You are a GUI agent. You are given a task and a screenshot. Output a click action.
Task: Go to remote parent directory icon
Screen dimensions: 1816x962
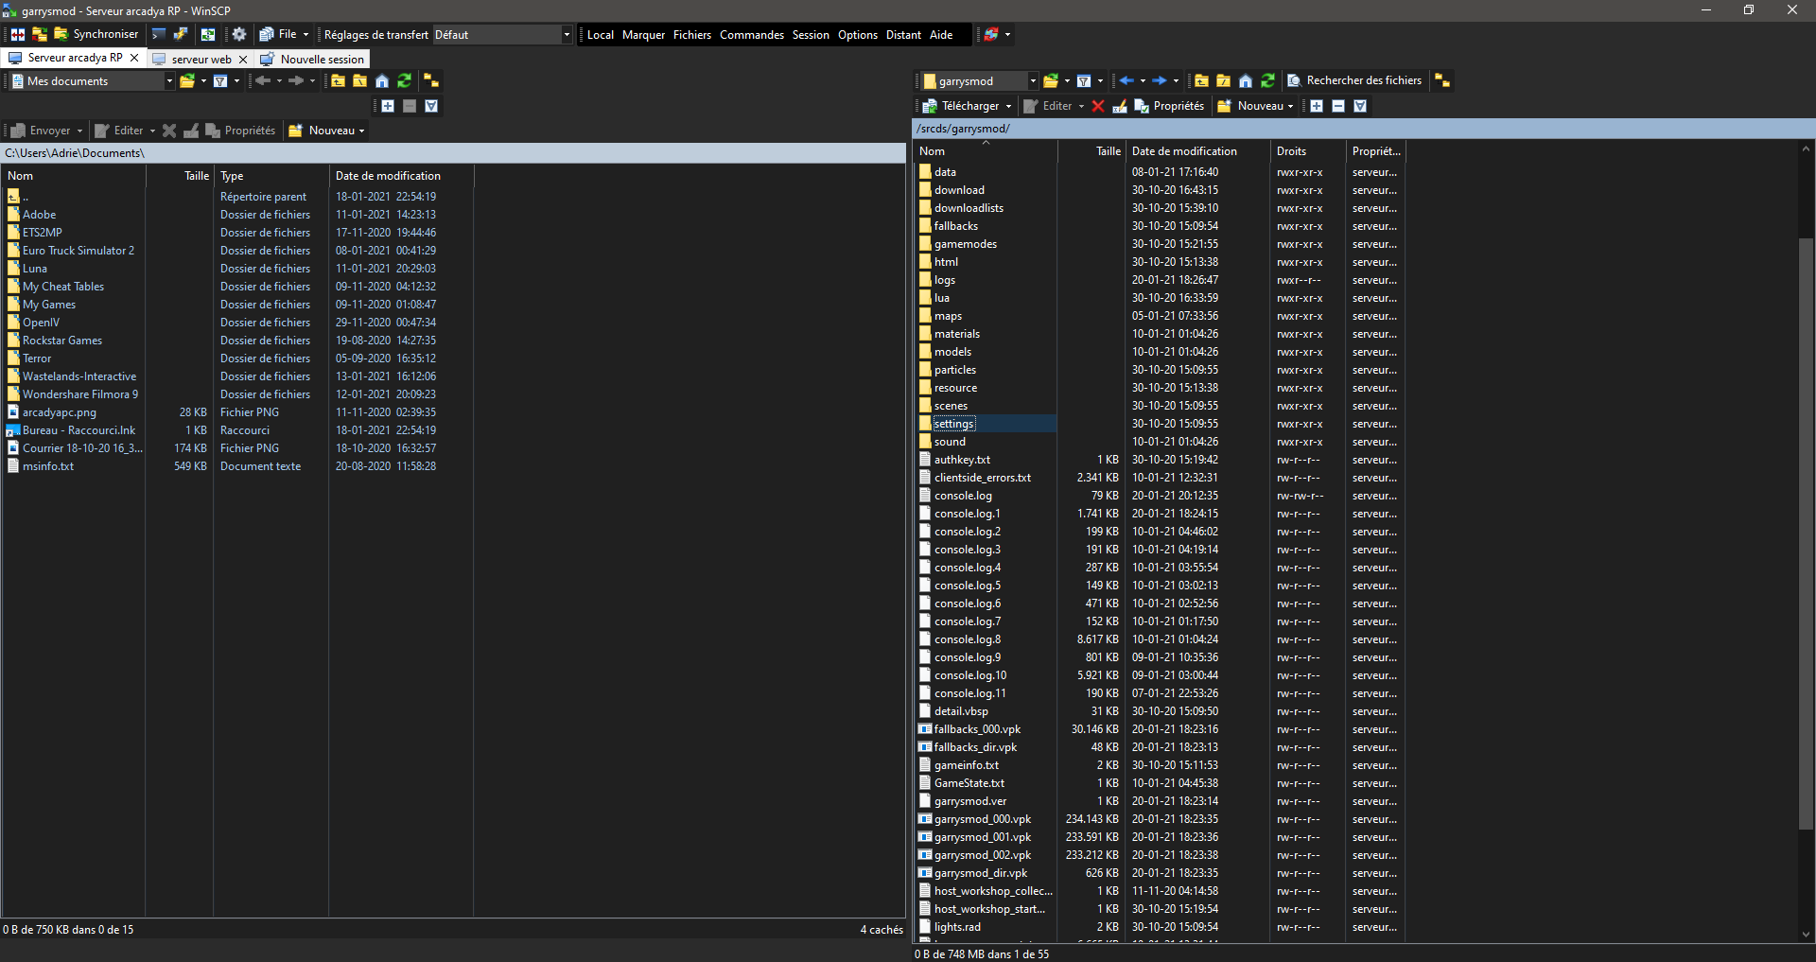(1201, 81)
